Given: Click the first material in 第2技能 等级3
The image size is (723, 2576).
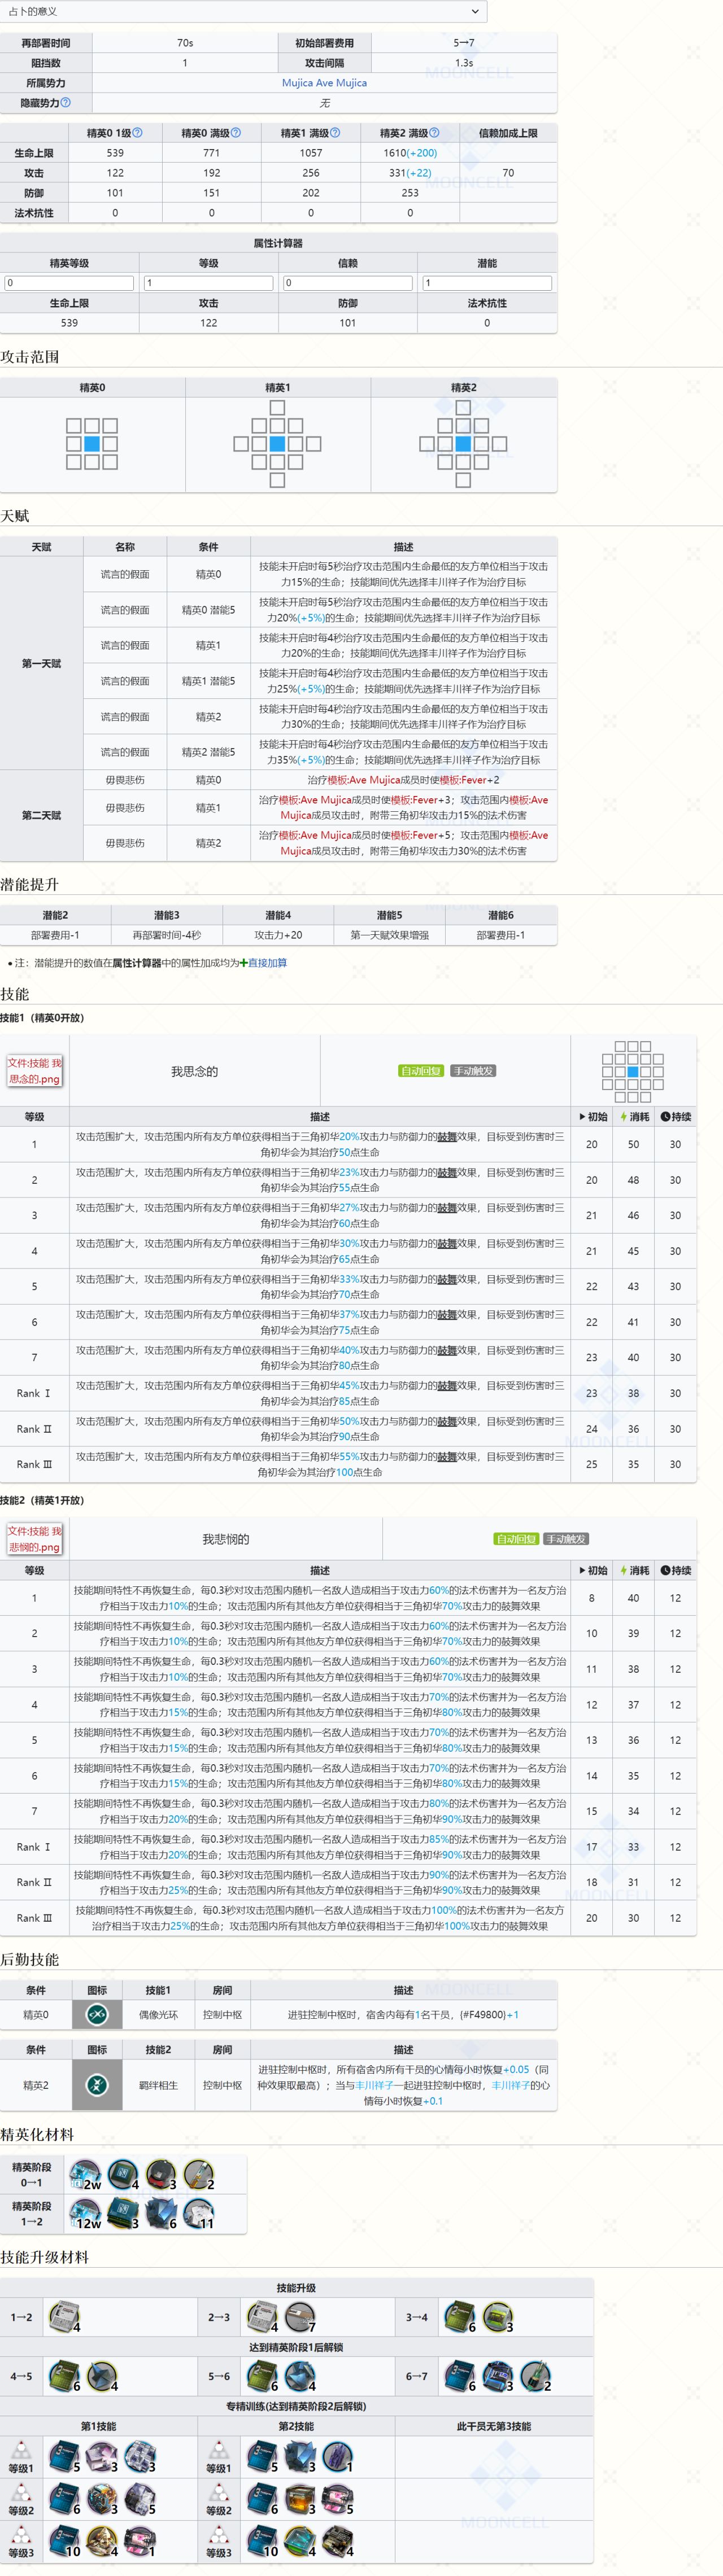Looking at the screenshot, I should pyautogui.click(x=262, y=2541).
